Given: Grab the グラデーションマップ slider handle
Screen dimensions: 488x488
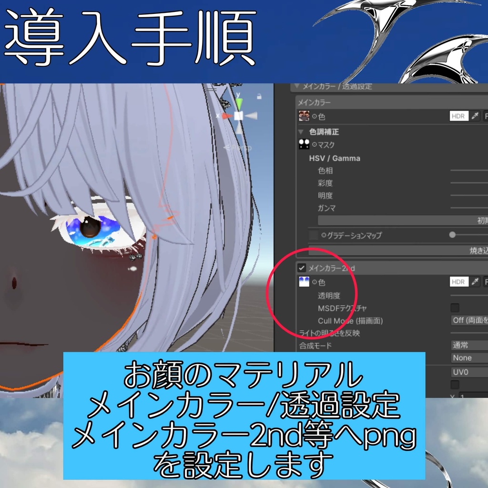Looking at the screenshot, I should [x=452, y=234].
